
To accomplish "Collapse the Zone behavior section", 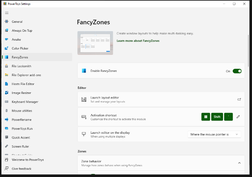I will [239, 163].
